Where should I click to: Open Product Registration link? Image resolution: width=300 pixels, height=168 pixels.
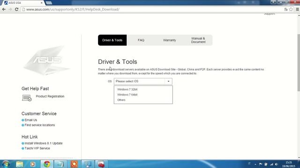(x=50, y=97)
